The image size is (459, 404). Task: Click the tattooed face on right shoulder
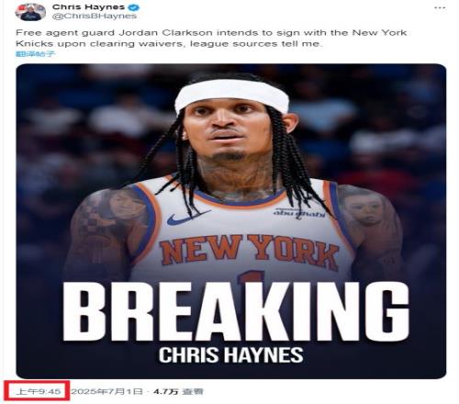click(364, 208)
